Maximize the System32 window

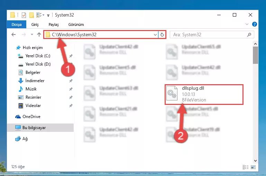(235, 15)
